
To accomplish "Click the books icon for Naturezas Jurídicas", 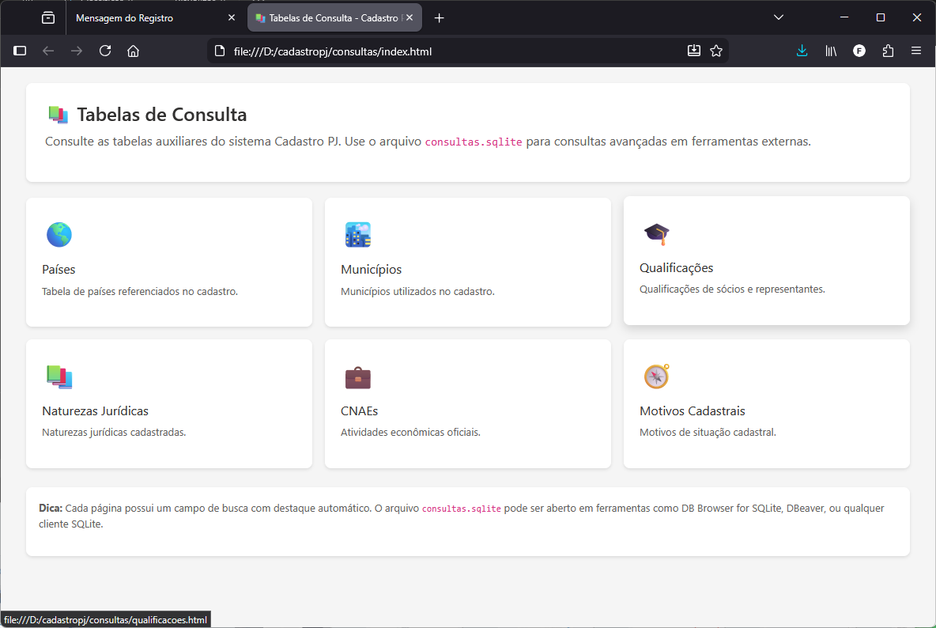I will 59,377.
